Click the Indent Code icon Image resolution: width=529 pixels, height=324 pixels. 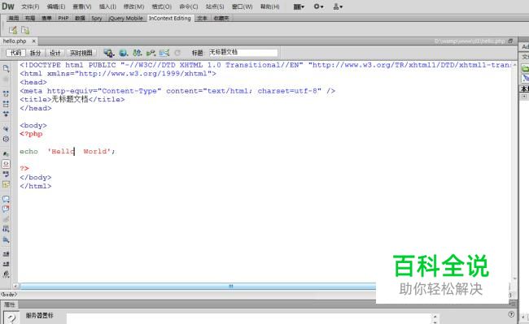tap(6, 254)
